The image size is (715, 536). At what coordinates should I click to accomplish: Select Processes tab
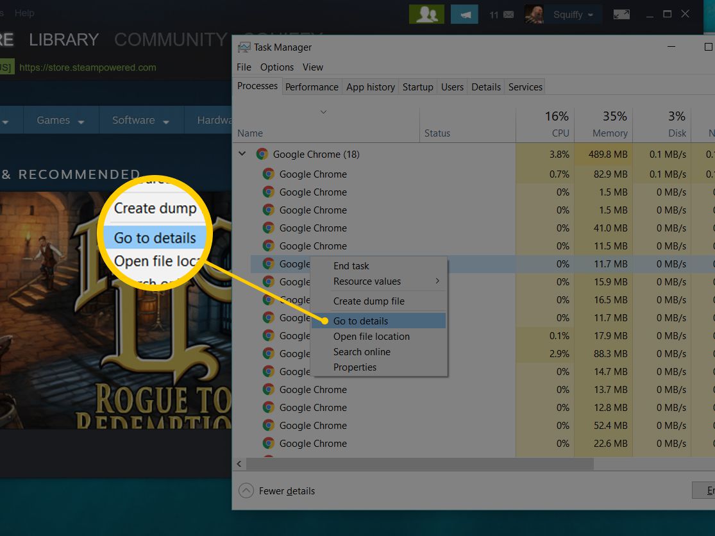click(257, 86)
